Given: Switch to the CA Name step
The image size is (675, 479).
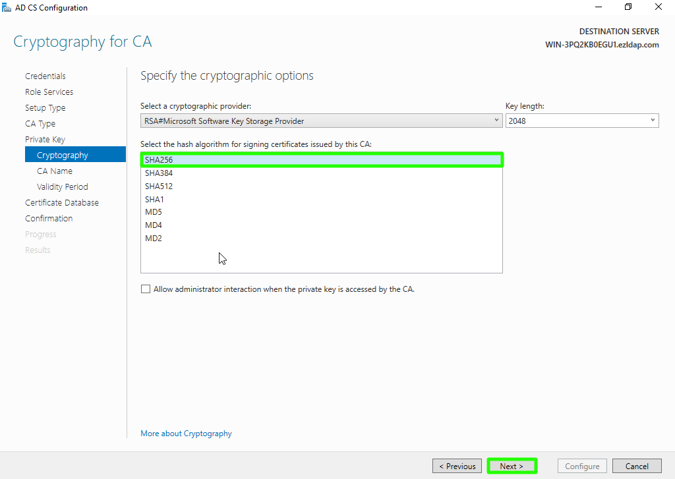Looking at the screenshot, I should (x=55, y=171).
